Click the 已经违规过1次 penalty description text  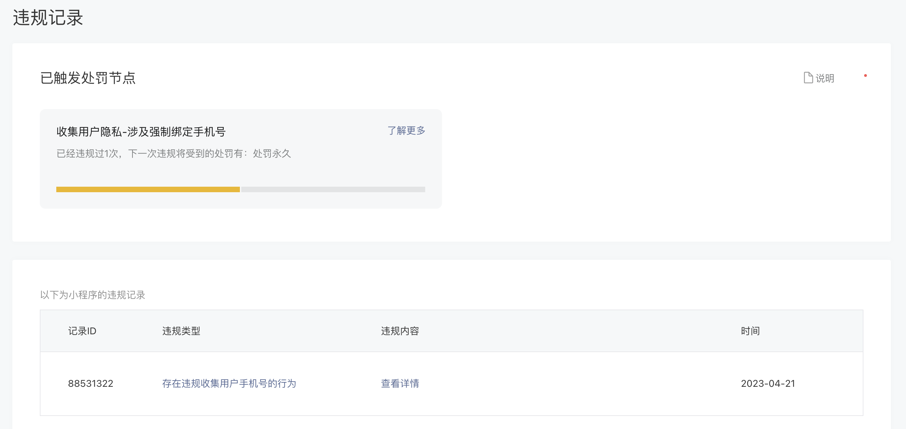(x=173, y=153)
